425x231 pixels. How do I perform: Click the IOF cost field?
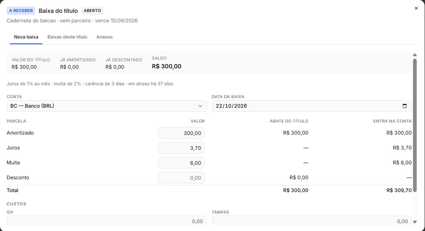click(x=107, y=221)
